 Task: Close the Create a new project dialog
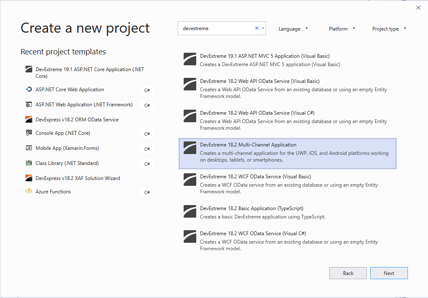pyautogui.click(x=418, y=8)
